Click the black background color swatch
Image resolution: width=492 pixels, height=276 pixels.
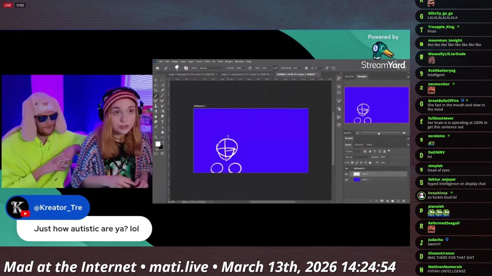point(161,148)
